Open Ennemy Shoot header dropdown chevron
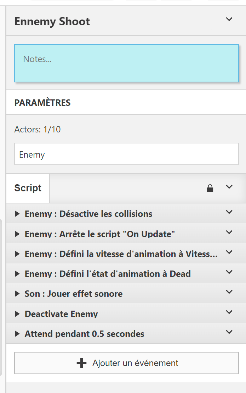The image size is (246, 393). tap(229, 19)
